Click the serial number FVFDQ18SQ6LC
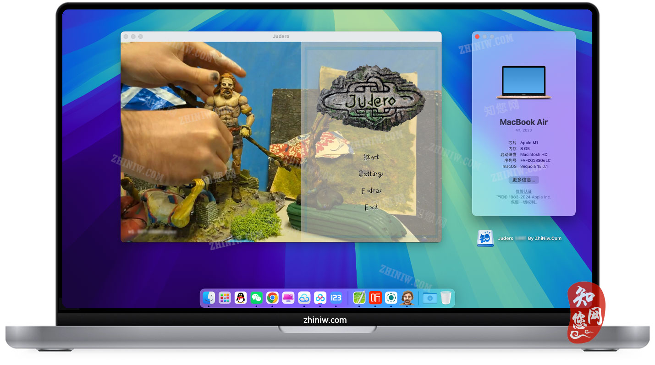Image resolution: width=655 pixels, height=365 pixels. [x=535, y=161]
